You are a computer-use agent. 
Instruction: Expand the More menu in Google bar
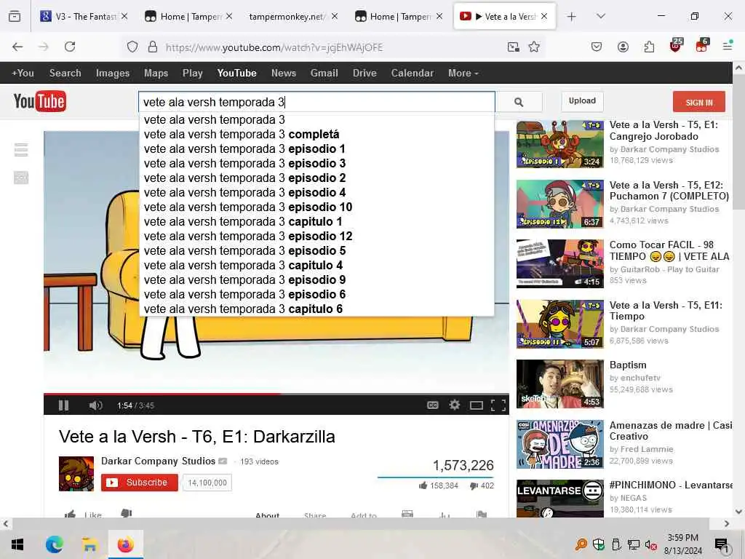[463, 74]
